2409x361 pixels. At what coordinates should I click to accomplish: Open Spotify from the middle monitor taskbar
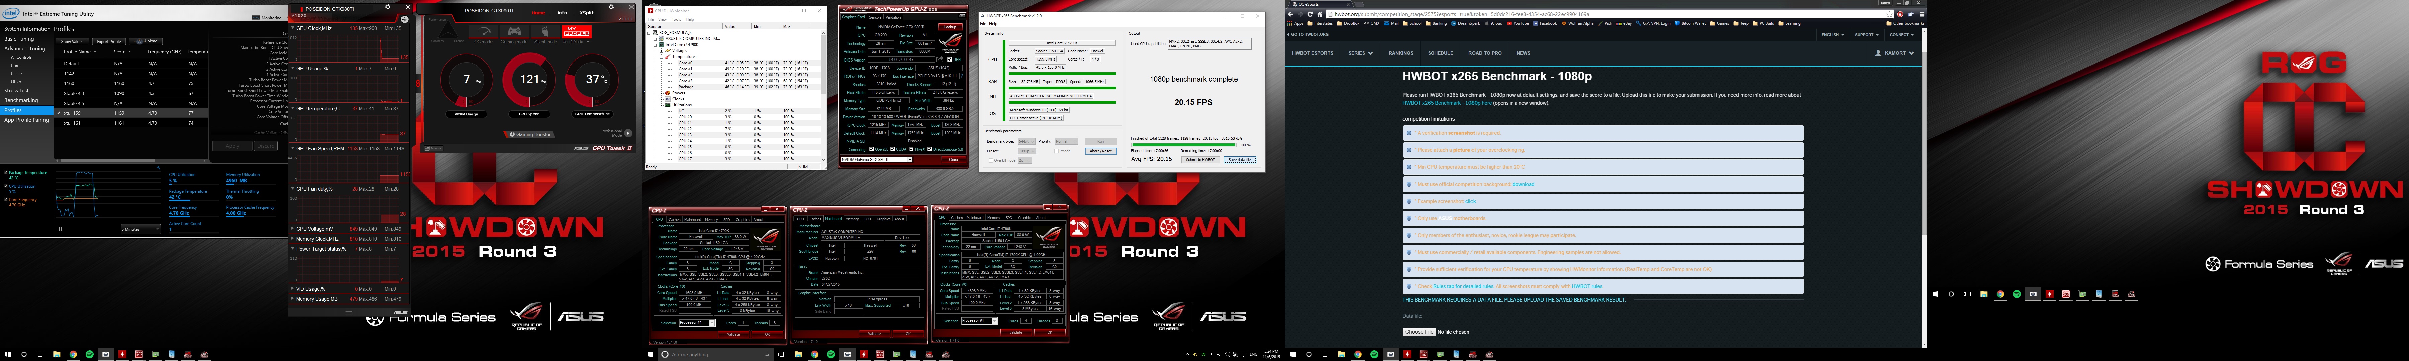click(x=831, y=354)
